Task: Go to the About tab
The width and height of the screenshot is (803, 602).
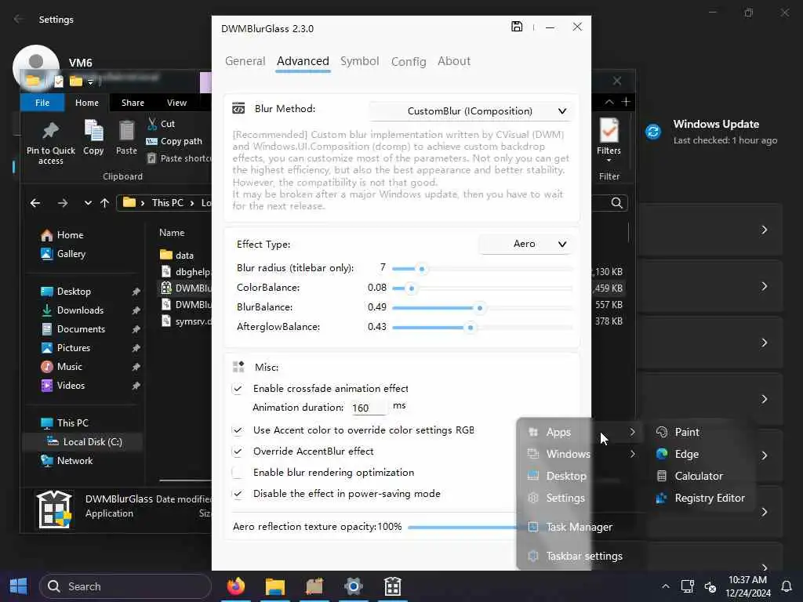Action: 454,61
